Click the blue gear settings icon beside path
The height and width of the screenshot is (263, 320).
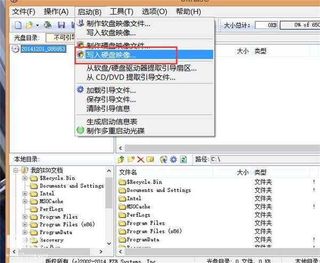click(x=173, y=160)
